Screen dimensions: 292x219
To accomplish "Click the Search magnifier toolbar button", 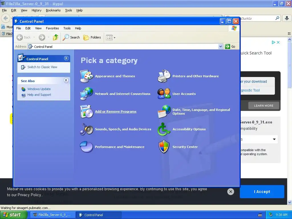I will (x=71, y=37).
